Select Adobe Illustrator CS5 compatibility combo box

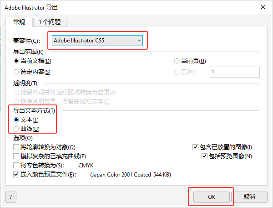97,41
